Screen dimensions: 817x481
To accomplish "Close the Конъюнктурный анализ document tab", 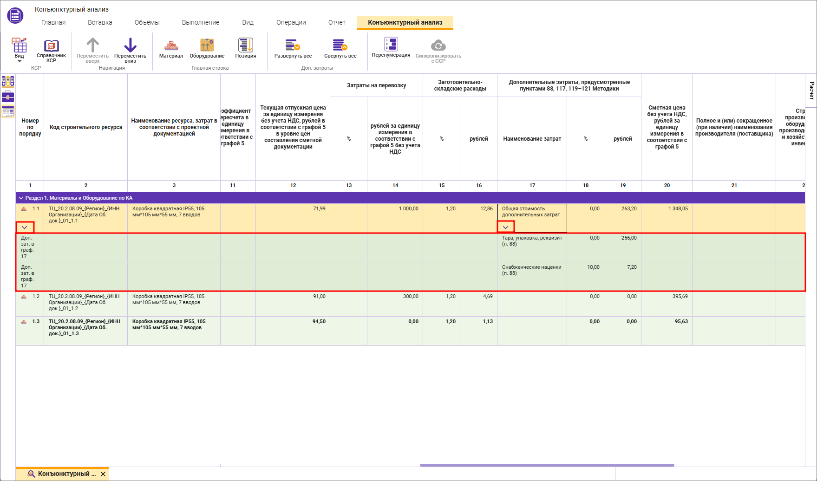I will pyautogui.click(x=103, y=474).
